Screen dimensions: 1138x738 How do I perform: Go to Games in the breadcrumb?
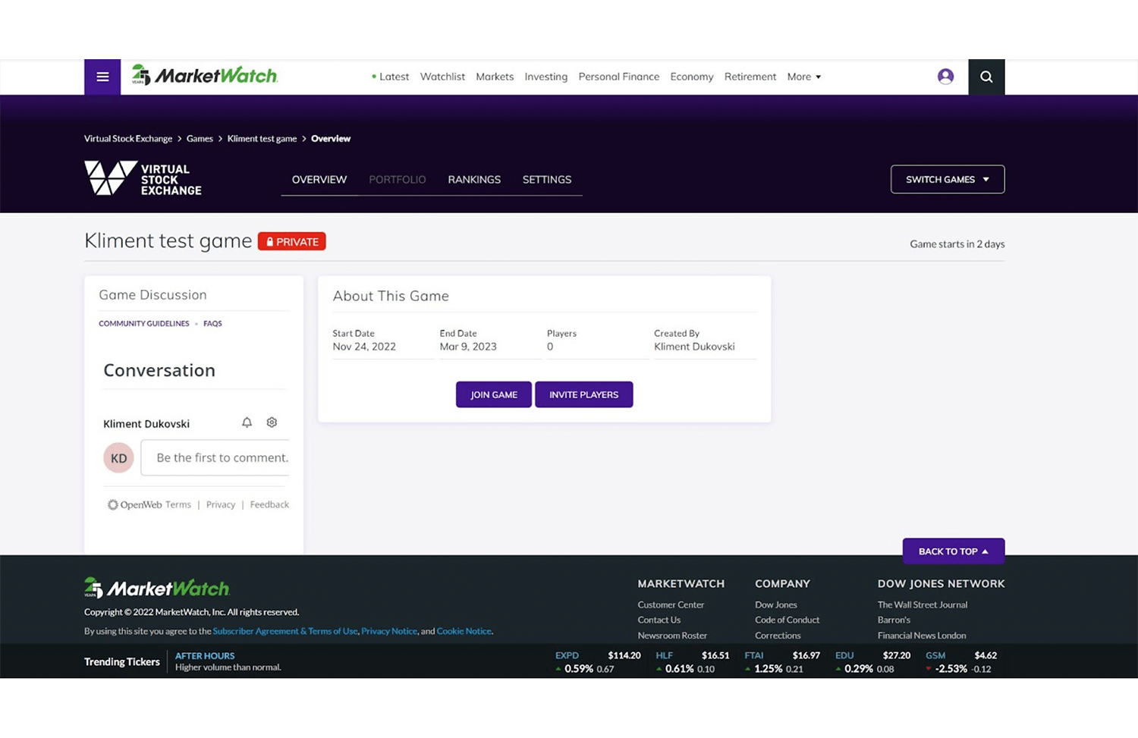(x=200, y=139)
